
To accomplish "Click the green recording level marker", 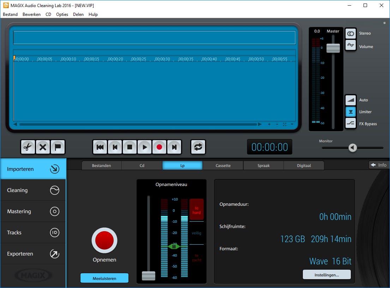I will pyautogui.click(x=174, y=246).
